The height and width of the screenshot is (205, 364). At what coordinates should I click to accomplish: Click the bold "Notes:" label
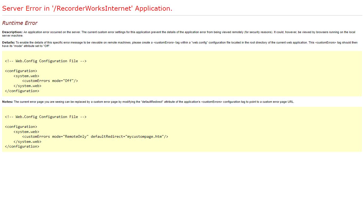point(7,102)
